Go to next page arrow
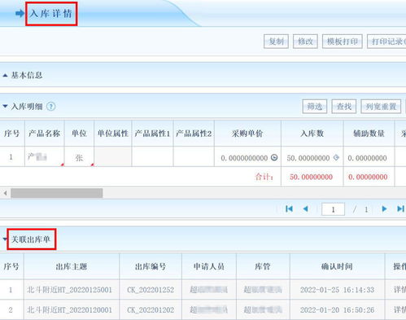Viewport: 406px width, 320px height. (384, 208)
